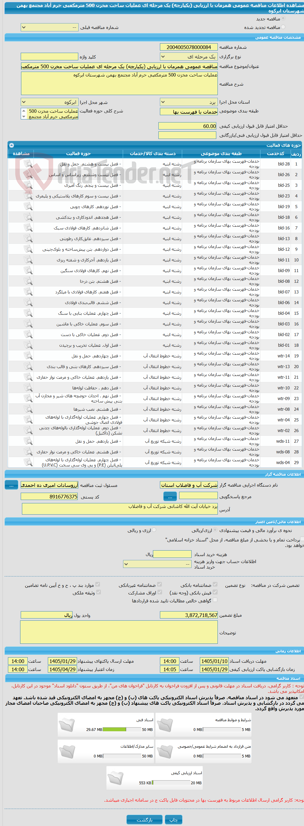Open view icon for row bld-04

click(28, 313)
